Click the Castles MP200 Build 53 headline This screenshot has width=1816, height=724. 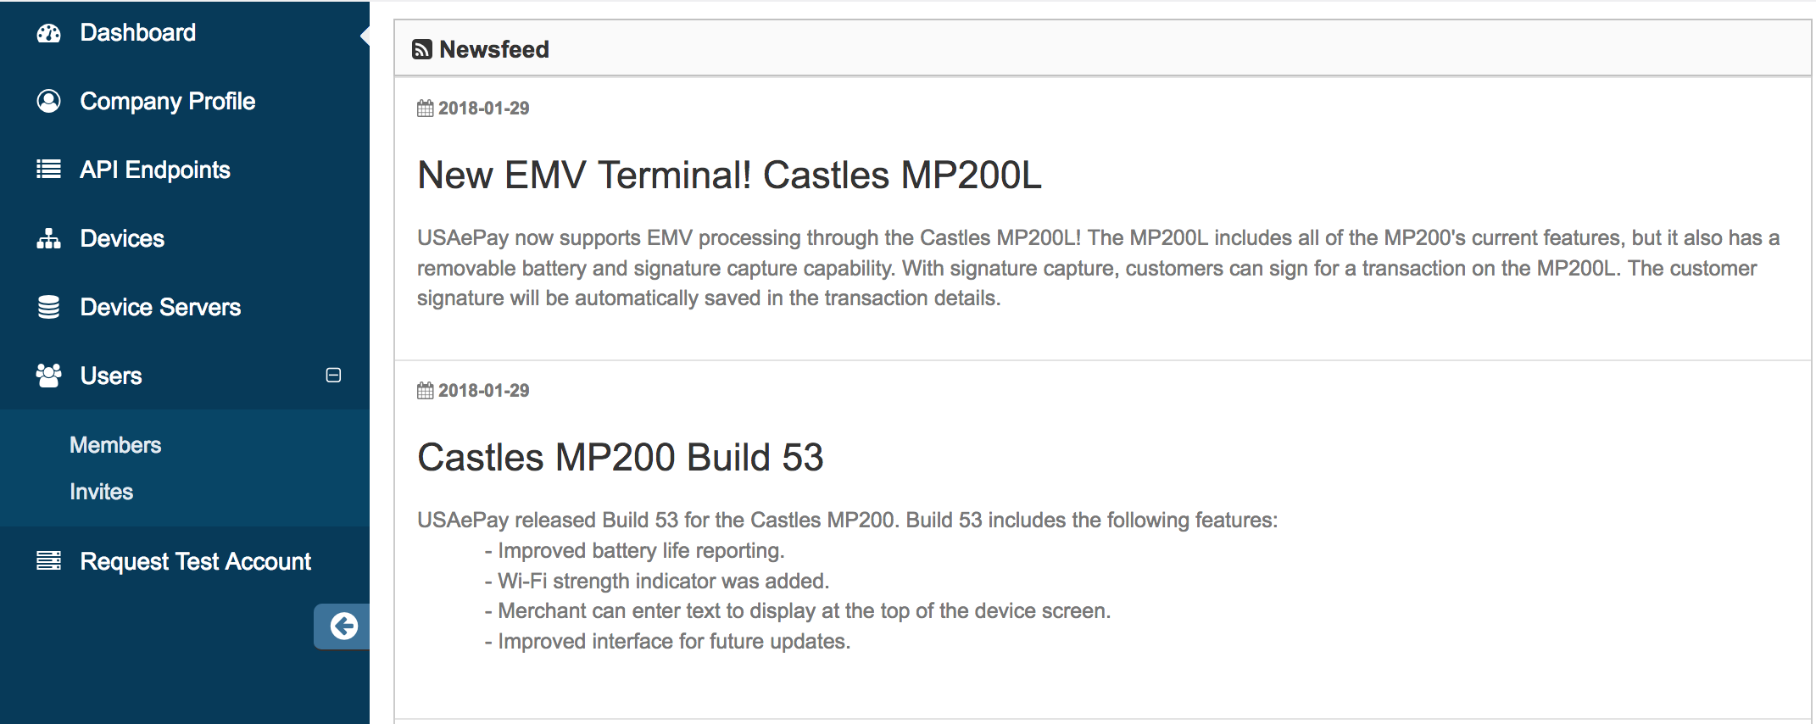[621, 458]
